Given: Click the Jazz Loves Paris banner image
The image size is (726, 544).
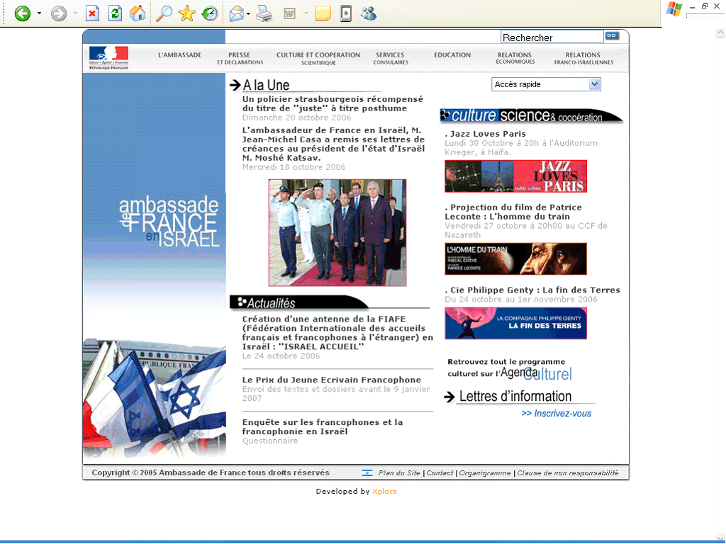Looking at the screenshot, I should tap(515, 176).
